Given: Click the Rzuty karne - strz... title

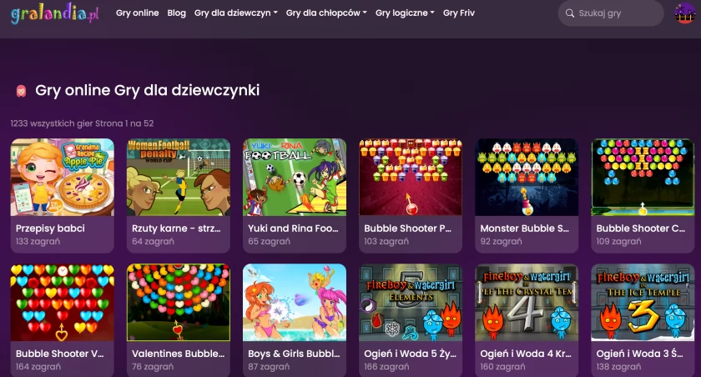Looking at the screenshot, I should tap(176, 229).
